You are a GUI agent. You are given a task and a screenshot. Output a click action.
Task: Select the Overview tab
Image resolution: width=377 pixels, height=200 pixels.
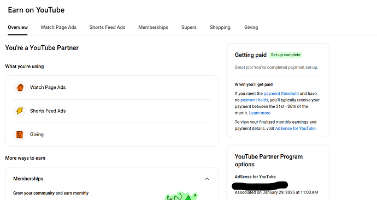18,27
